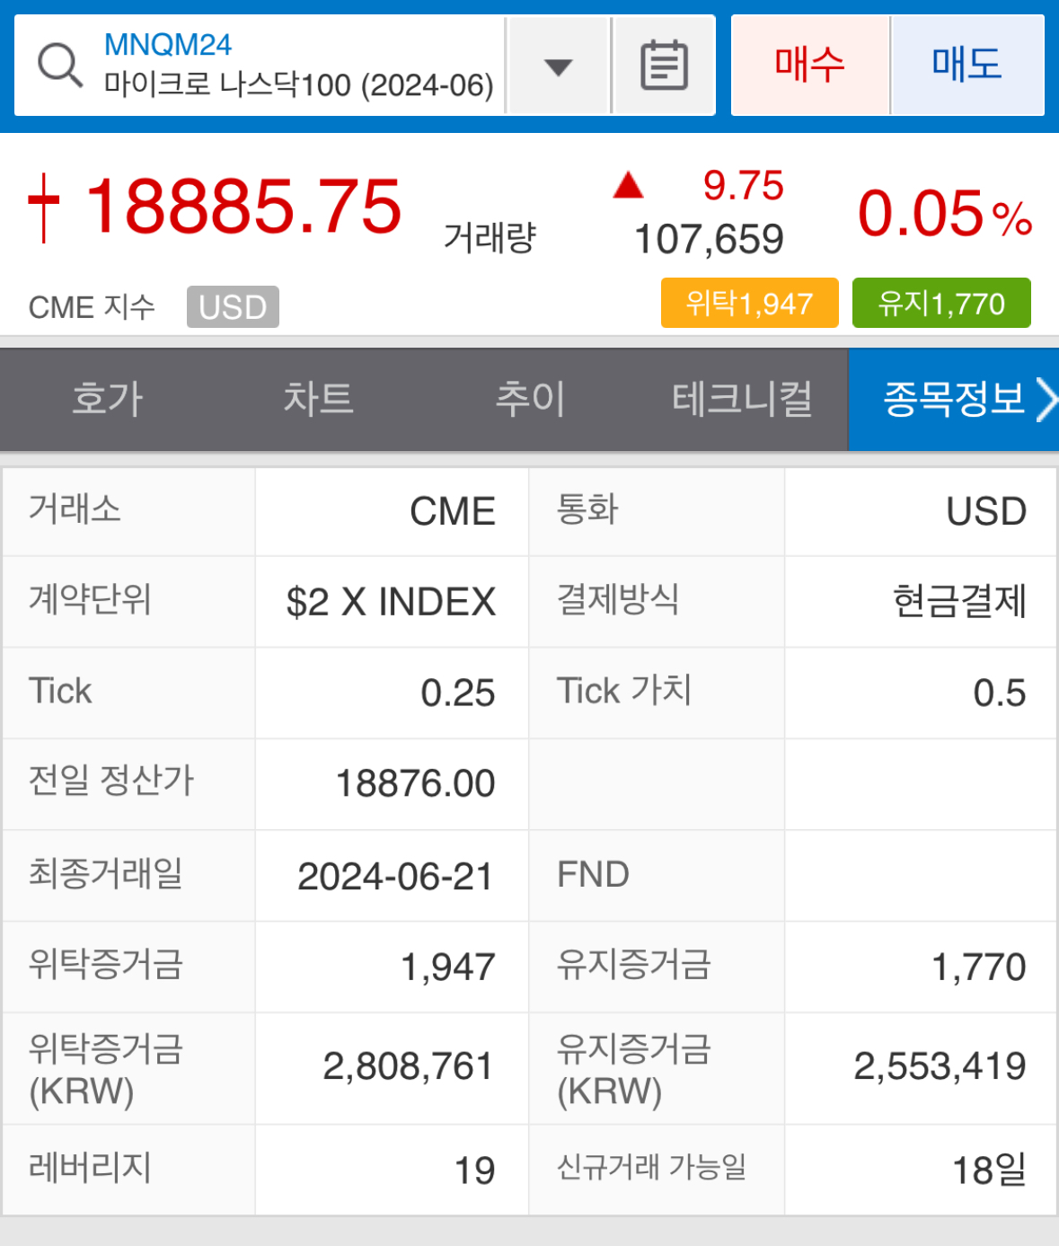Image resolution: width=1059 pixels, height=1246 pixels.
Task: Tap the Tick 가치 value 0.5
Action: point(1000,693)
